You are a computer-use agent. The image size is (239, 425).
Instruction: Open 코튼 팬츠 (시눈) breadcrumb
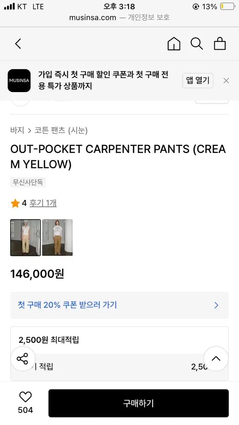[61, 130]
